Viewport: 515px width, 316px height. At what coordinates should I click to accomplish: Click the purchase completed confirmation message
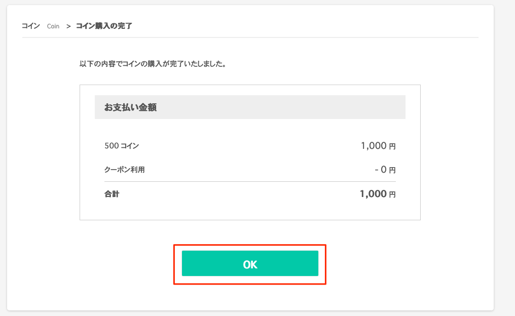[x=154, y=64]
